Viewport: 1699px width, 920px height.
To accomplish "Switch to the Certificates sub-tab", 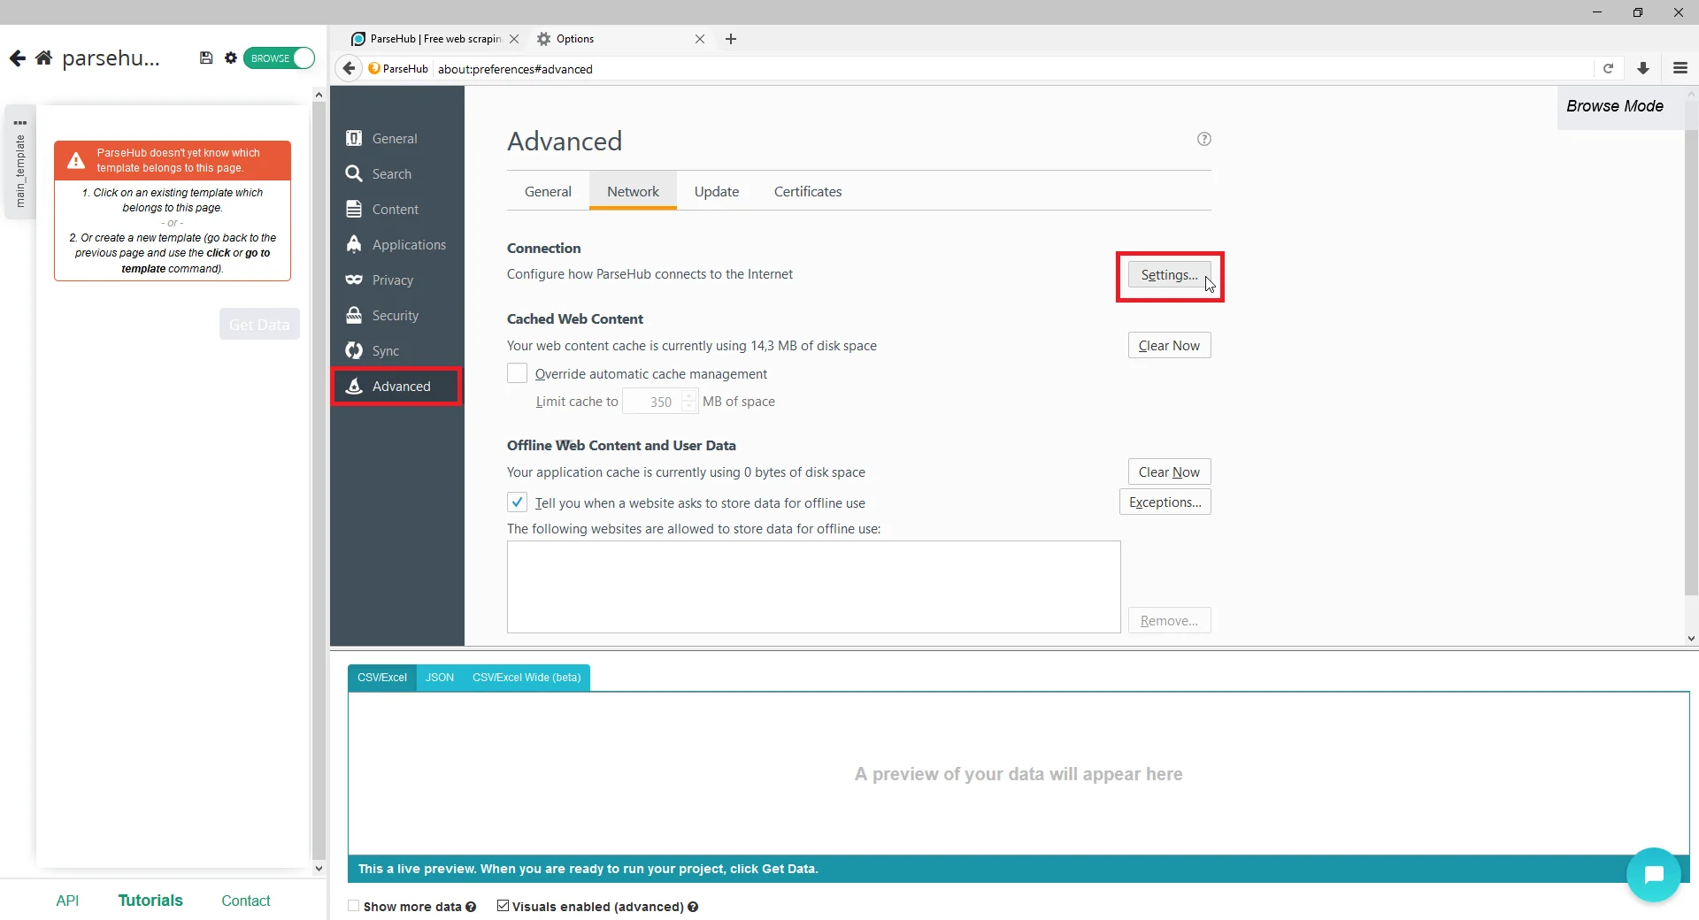I will pyautogui.click(x=808, y=192).
